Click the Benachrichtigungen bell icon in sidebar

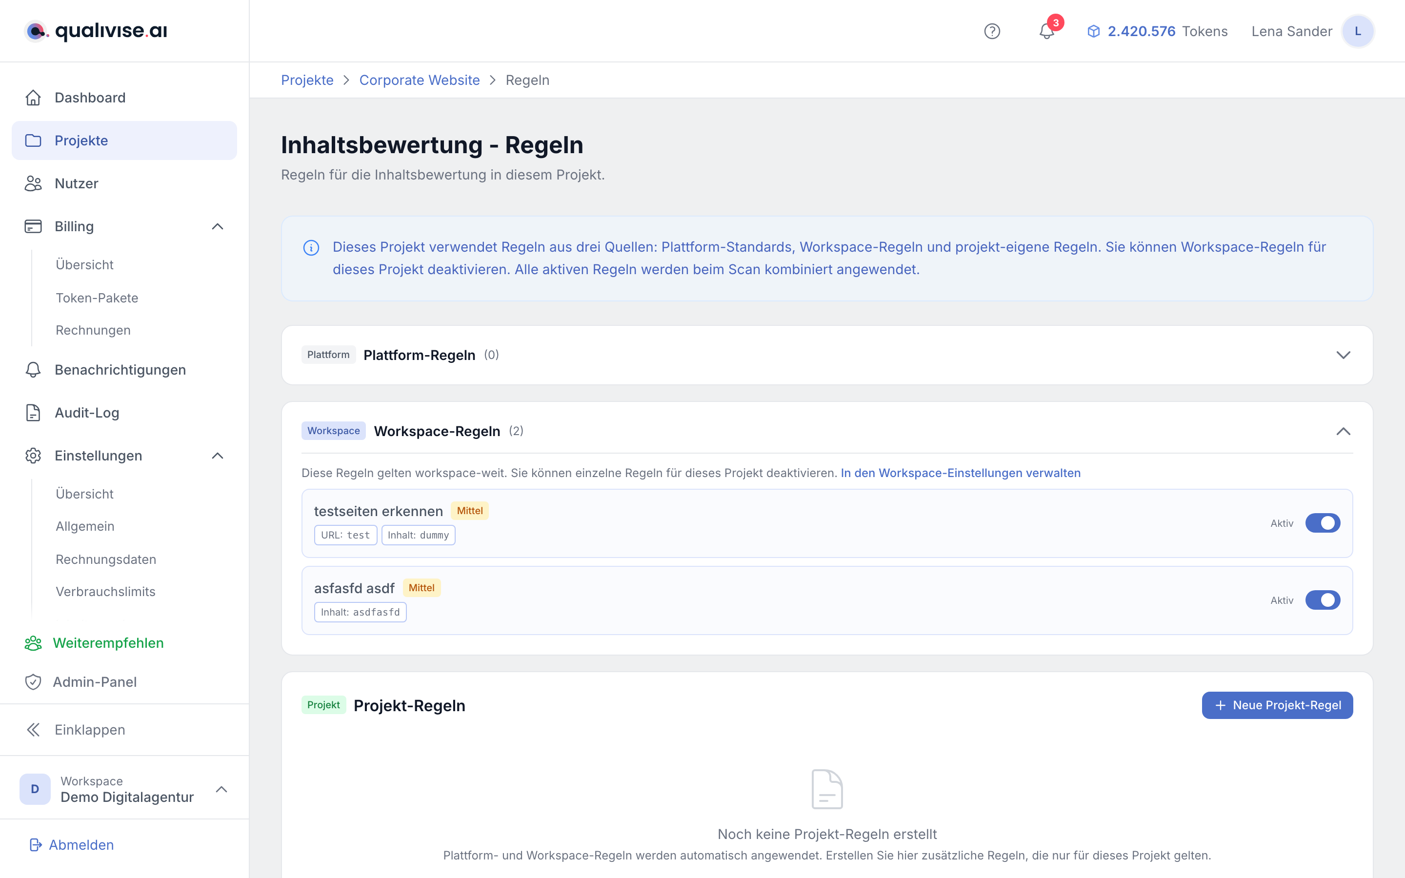pyautogui.click(x=33, y=370)
